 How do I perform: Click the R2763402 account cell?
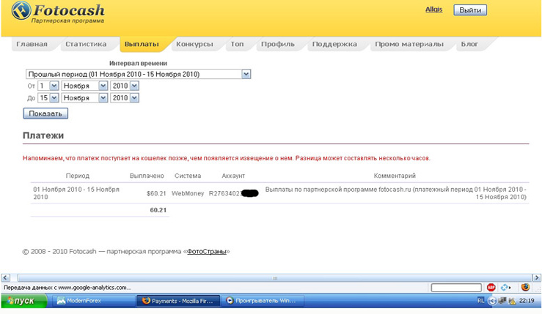tap(233, 193)
